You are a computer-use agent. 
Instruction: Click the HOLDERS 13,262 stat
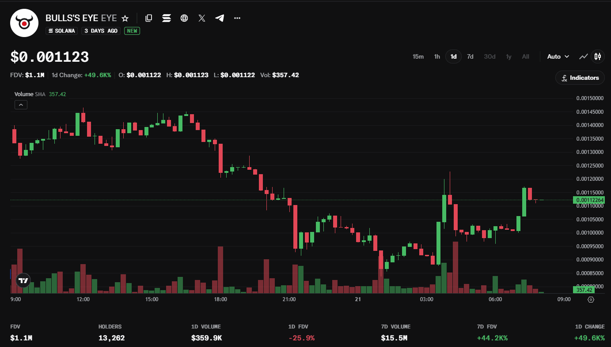111,333
